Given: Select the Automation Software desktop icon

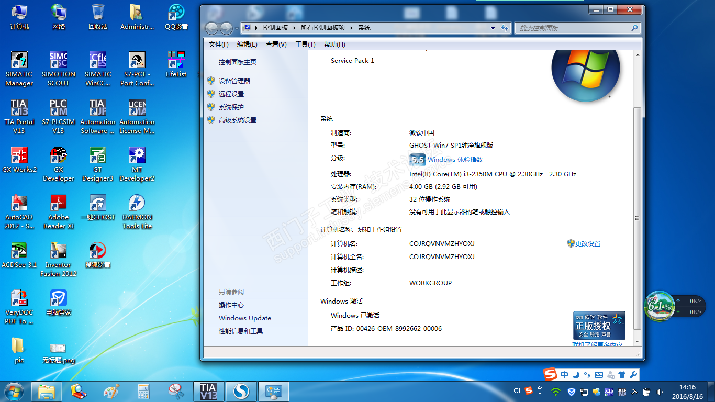Looking at the screenshot, I should click(x=98, y=116).
